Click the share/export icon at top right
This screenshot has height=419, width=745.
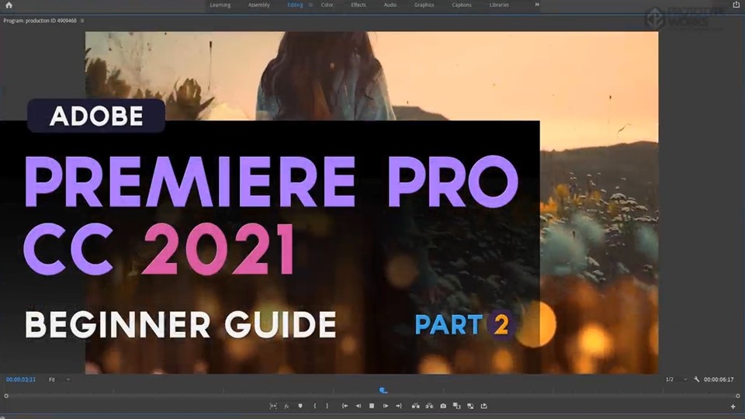pyautogui.click(x=736, y=5)
